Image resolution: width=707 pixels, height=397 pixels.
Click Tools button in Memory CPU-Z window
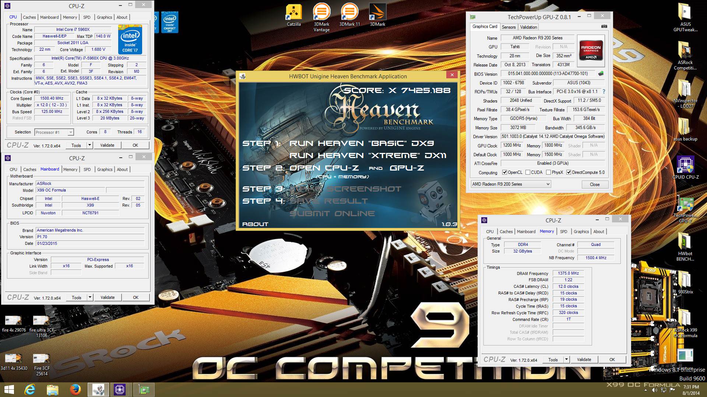pos(553,360)
